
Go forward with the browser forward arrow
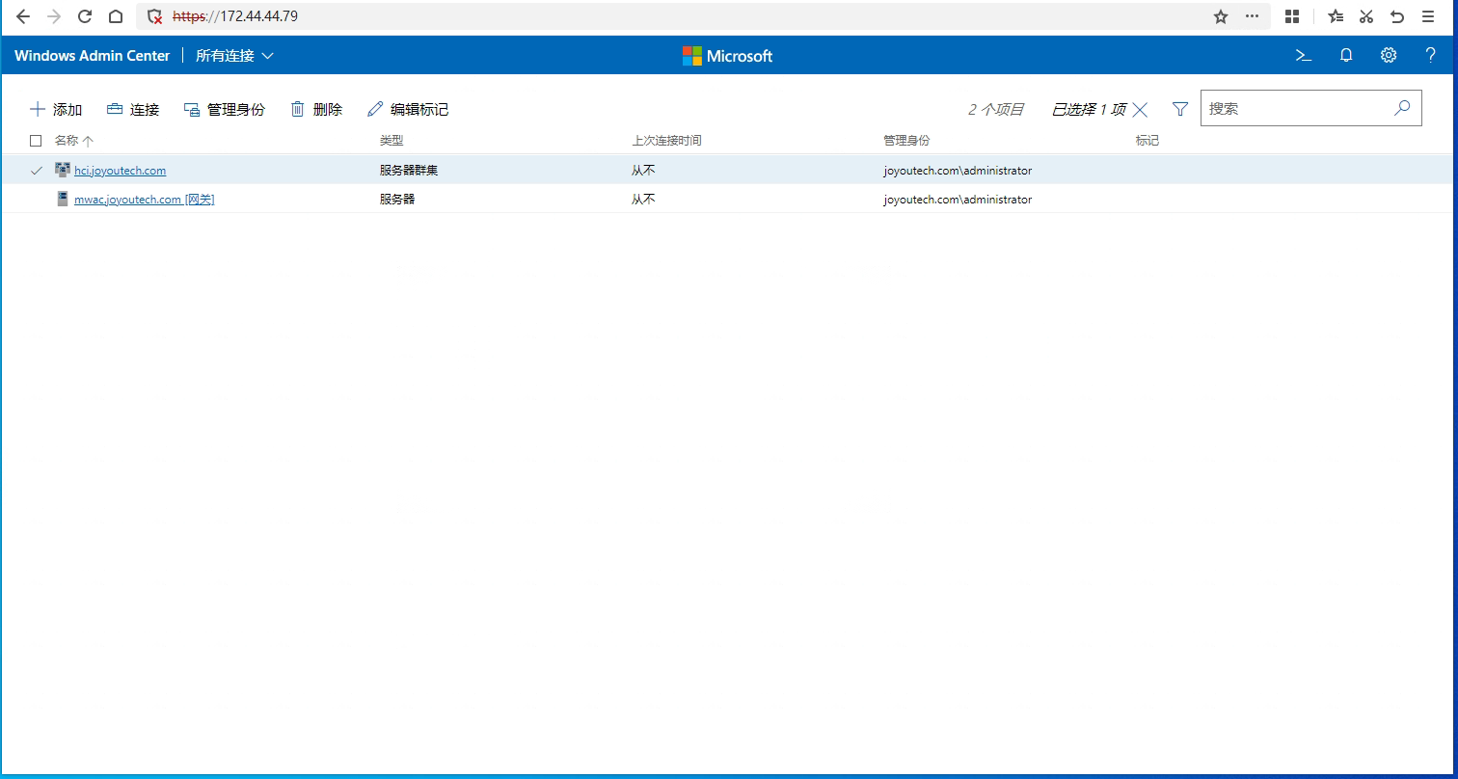tap(54, 16)
